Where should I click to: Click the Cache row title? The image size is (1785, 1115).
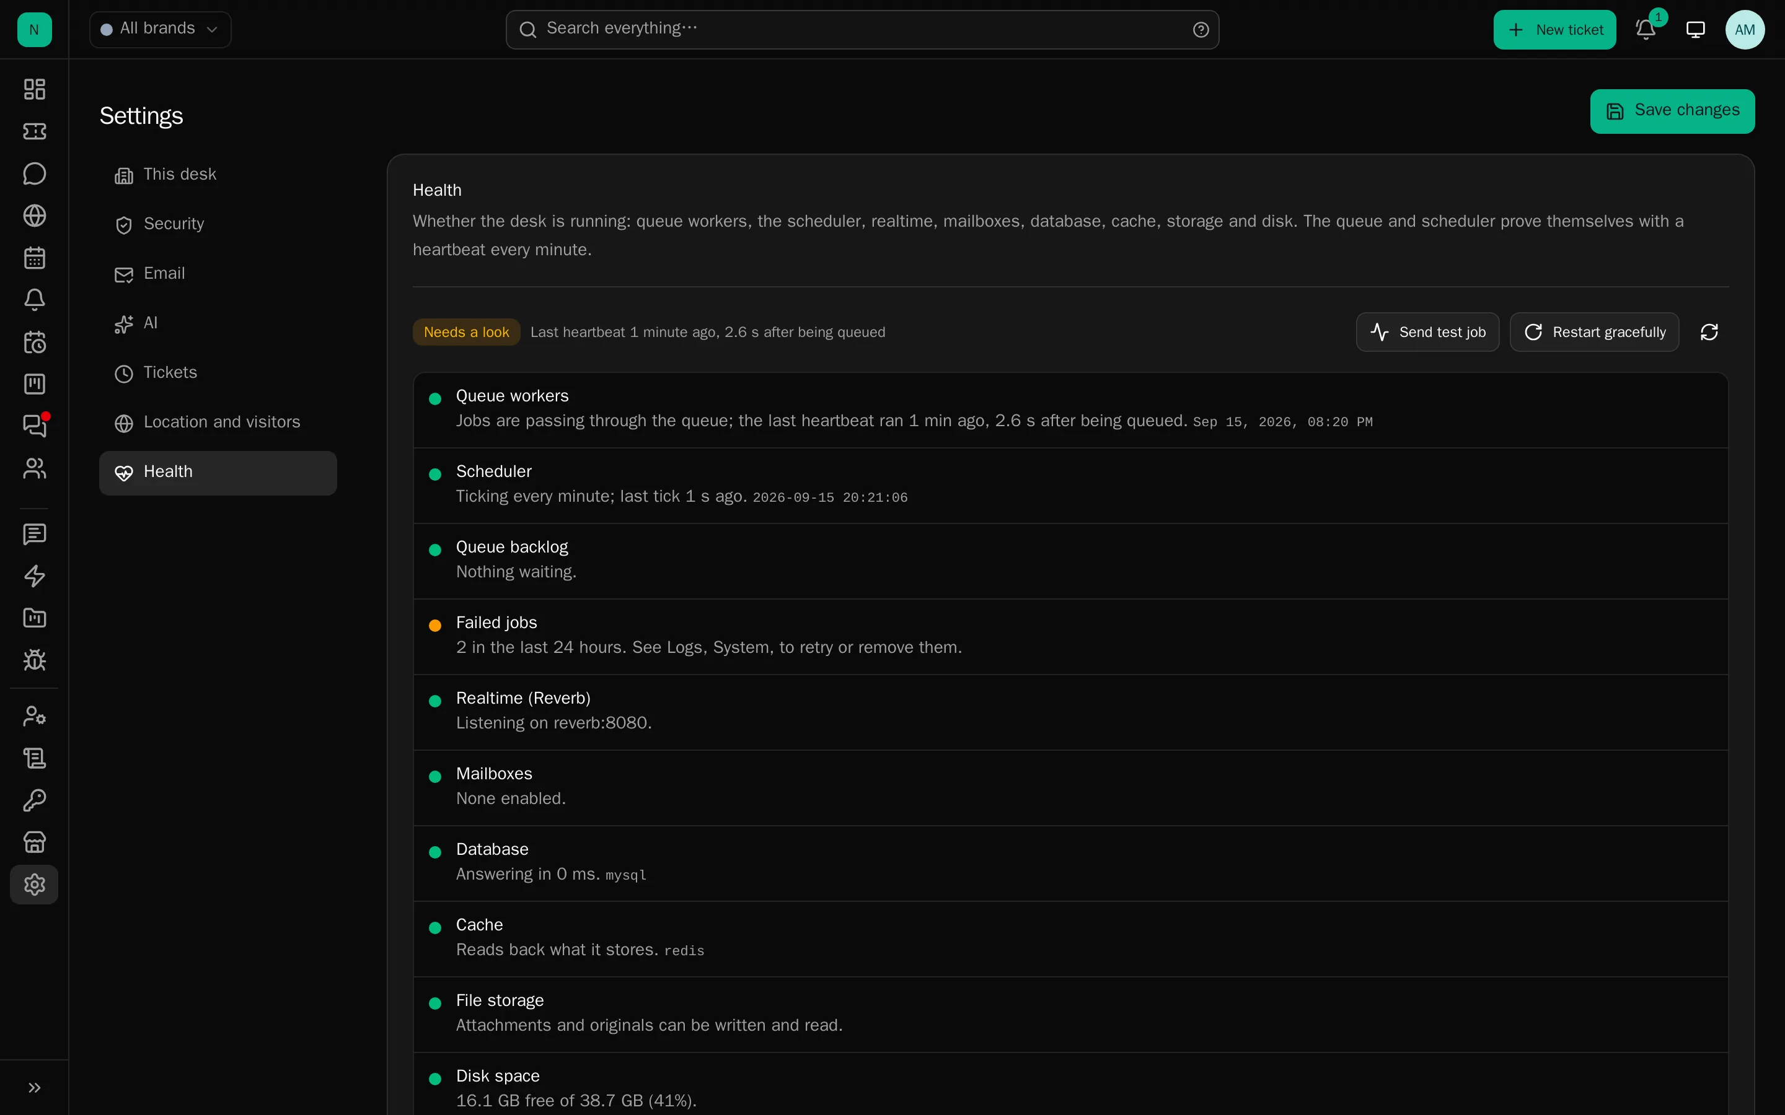480,925
